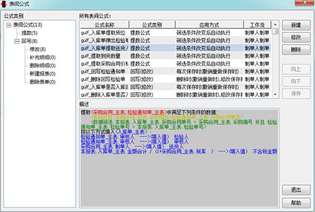Screen dimensions: 315x212
Task: Click the formula list scroll-down arrow
Action: click(276, 94)
